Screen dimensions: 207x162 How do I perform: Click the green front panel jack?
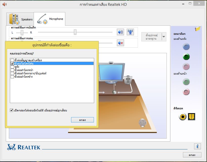(x=186, y=82)
